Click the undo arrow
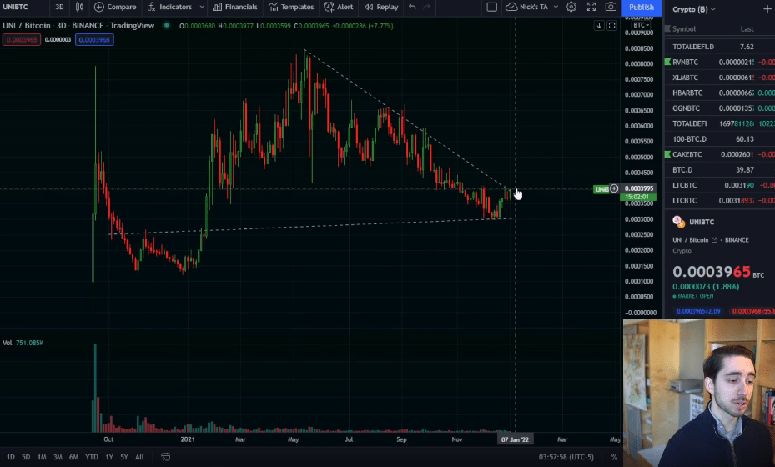Screen dimensions: 775x467 (412, 7)
